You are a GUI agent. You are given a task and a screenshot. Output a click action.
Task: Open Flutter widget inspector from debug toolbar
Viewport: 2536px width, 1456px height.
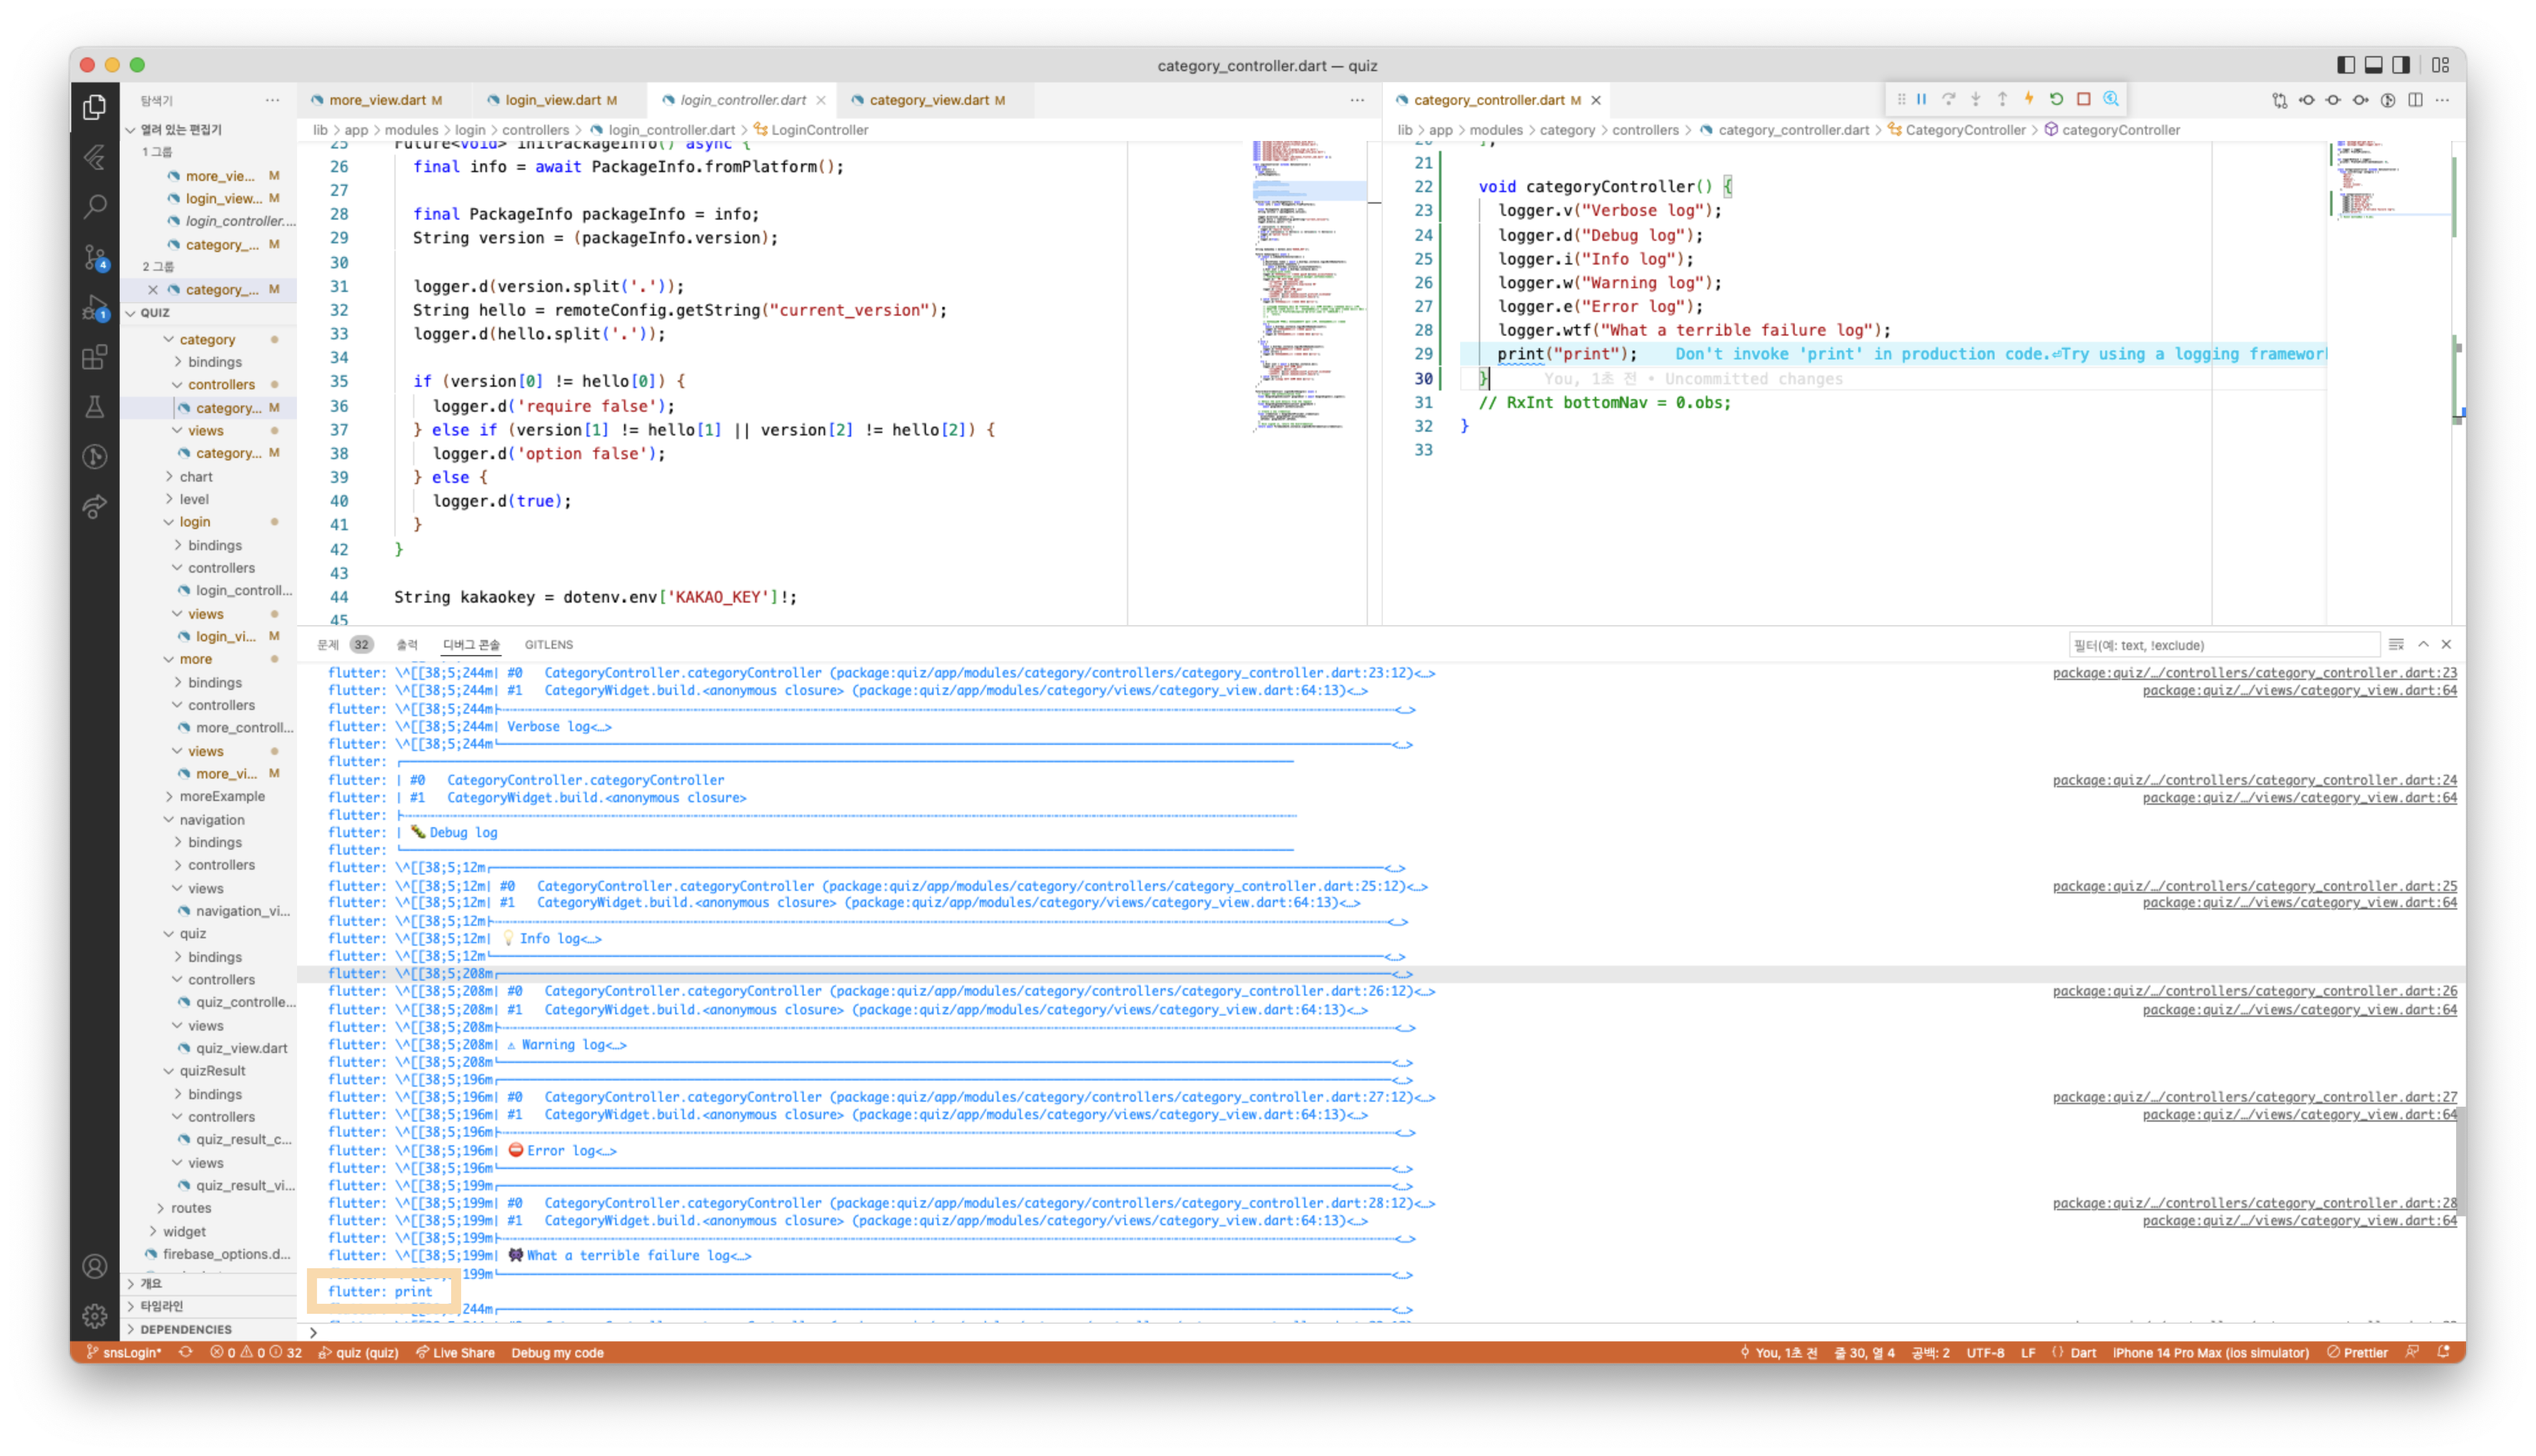2110,99
